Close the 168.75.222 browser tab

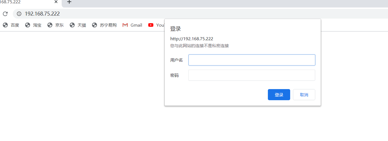tap(56, 2)
